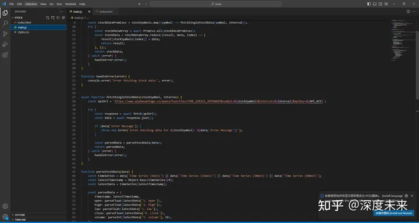Open the Search view in activity bar
Viewport: 419px width, 223px height.
(x=5, y=23)
